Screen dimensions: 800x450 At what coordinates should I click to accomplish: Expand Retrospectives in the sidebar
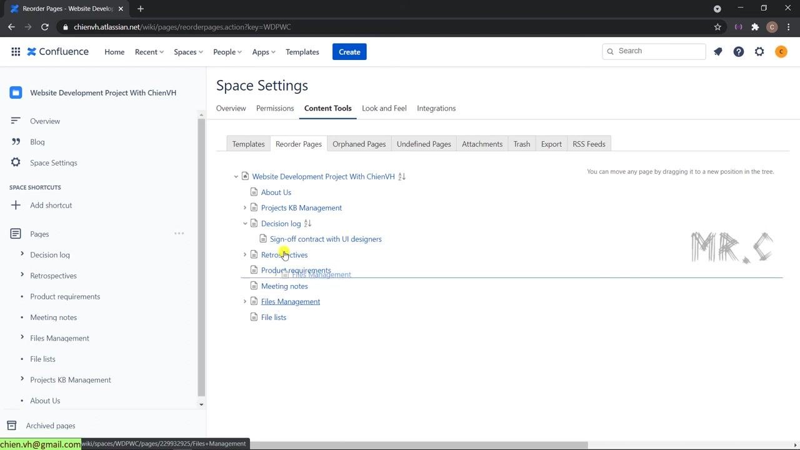coord(22,274)
